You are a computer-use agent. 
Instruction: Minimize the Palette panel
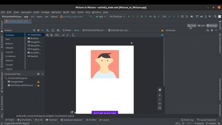point(42,30)
